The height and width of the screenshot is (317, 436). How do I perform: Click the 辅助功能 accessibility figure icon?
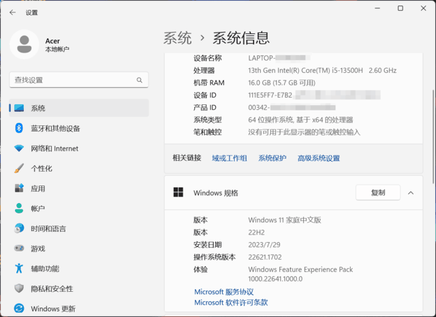[19, 269]
